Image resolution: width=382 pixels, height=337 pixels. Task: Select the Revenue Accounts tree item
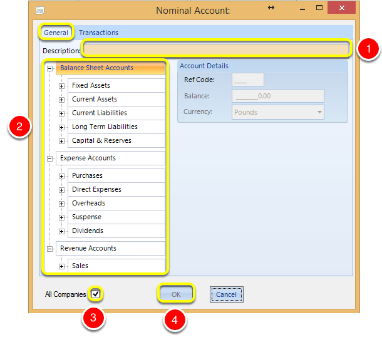(111, 248)
